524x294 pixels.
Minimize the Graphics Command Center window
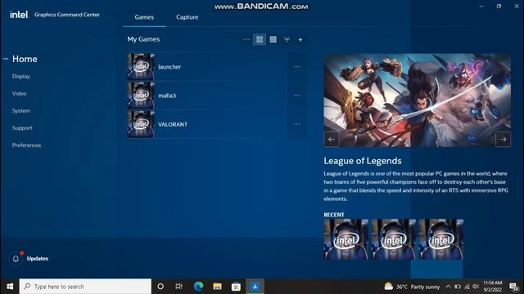point(481,6)
